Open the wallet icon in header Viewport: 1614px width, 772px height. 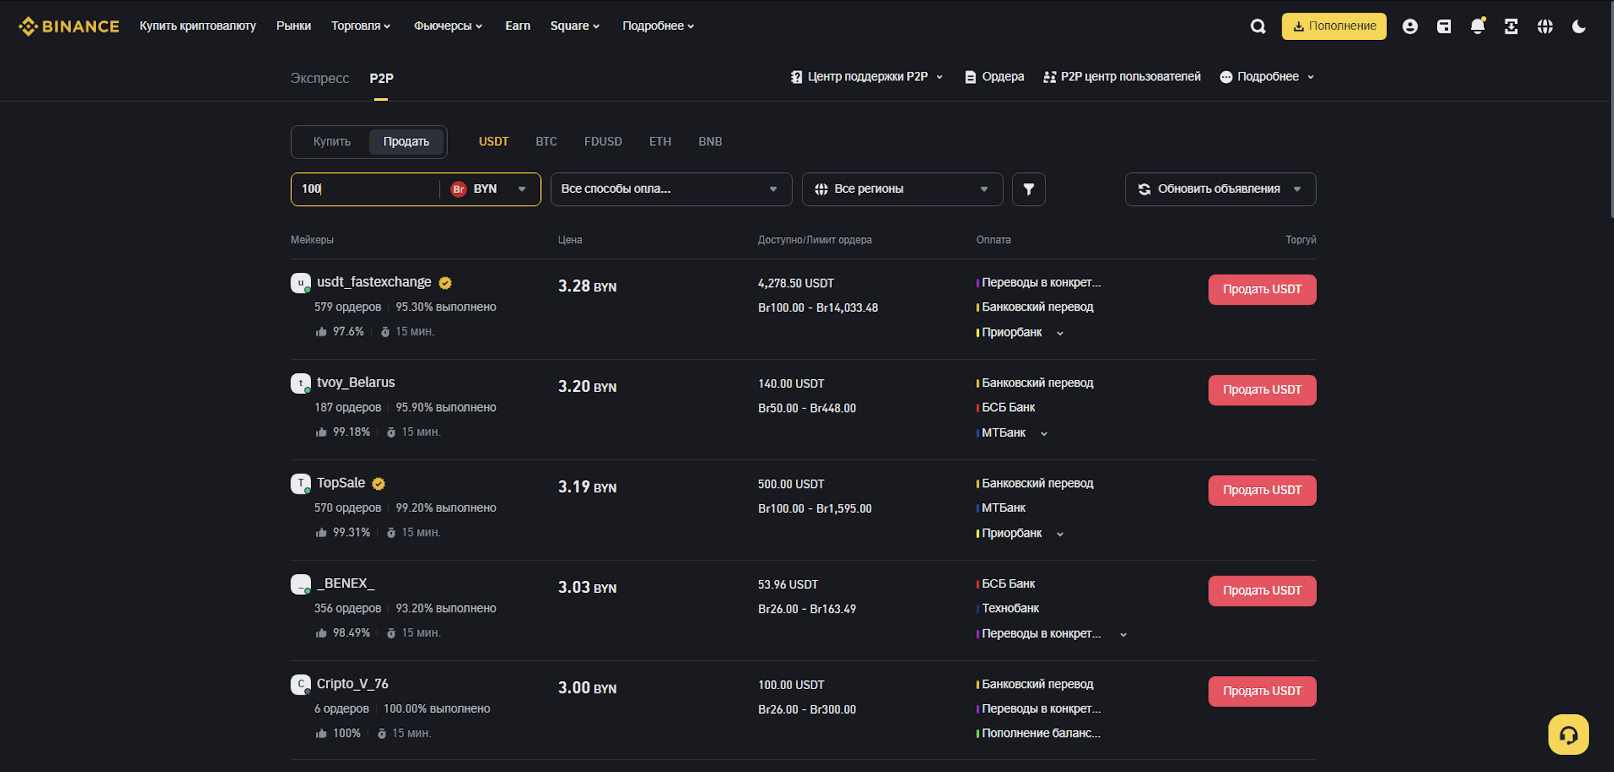pyautogui.click(x=1444, y=26)
